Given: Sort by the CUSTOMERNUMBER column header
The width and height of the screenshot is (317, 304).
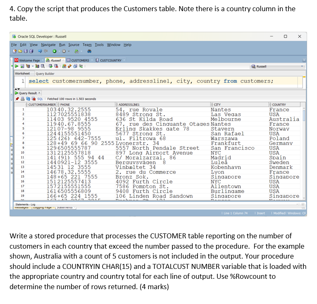Looking at the screenshot, I should pyautogui.click(x=41, y=104).
